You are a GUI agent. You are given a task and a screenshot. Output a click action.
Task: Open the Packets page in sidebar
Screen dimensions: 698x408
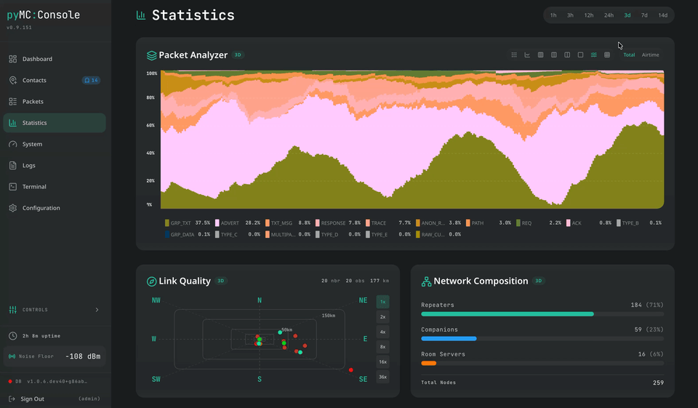click(33, 102)
